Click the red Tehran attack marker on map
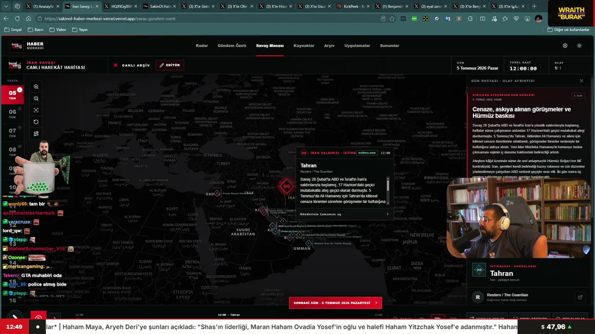Viewport: 595px width, 334px height. (286, 186)
